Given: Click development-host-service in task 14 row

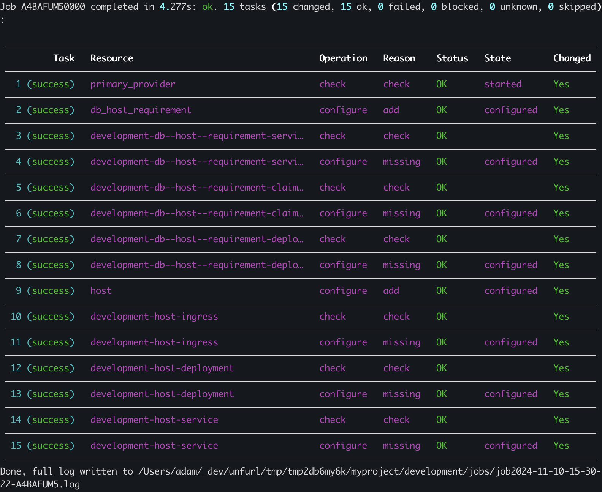Looking at the screenshot, I should [154, 420].
